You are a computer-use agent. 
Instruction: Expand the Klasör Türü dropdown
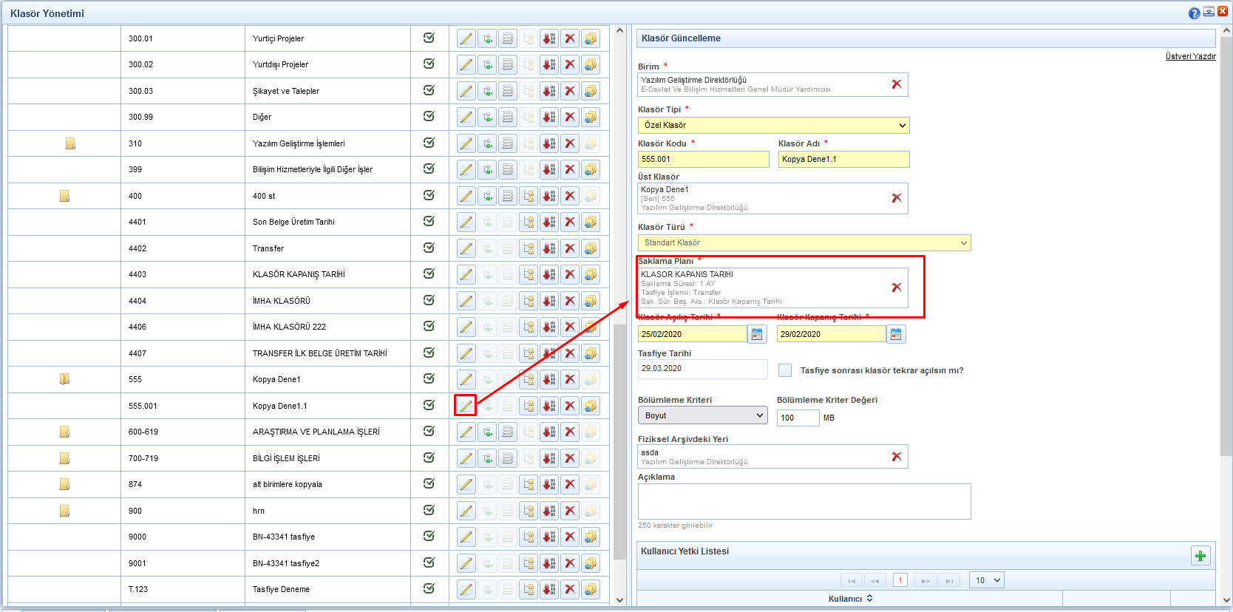click(x=804, y=243)
